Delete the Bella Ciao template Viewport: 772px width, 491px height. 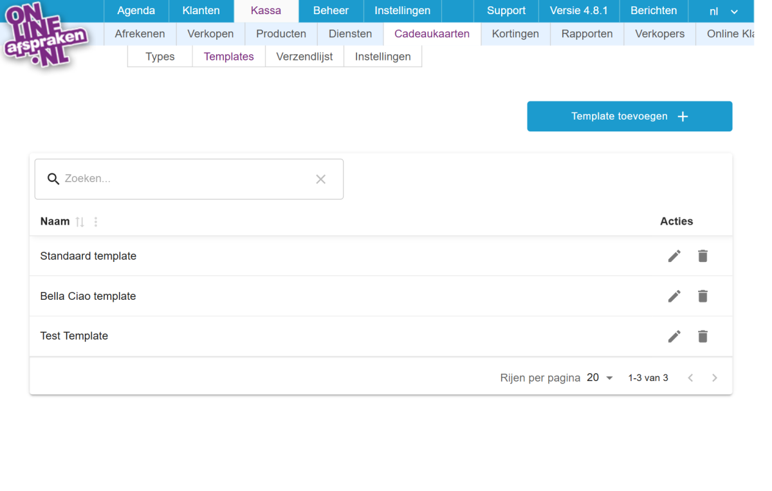point(703,296)
